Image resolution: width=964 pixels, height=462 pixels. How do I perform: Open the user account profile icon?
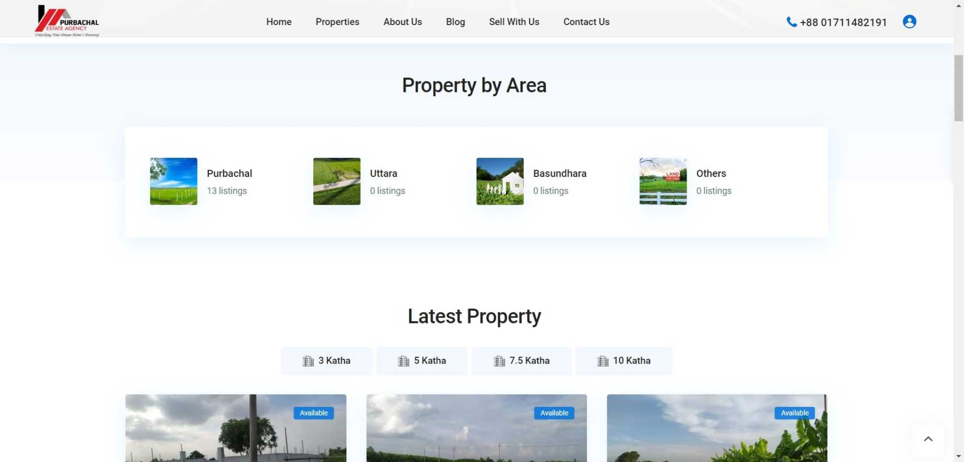point(909,21)
